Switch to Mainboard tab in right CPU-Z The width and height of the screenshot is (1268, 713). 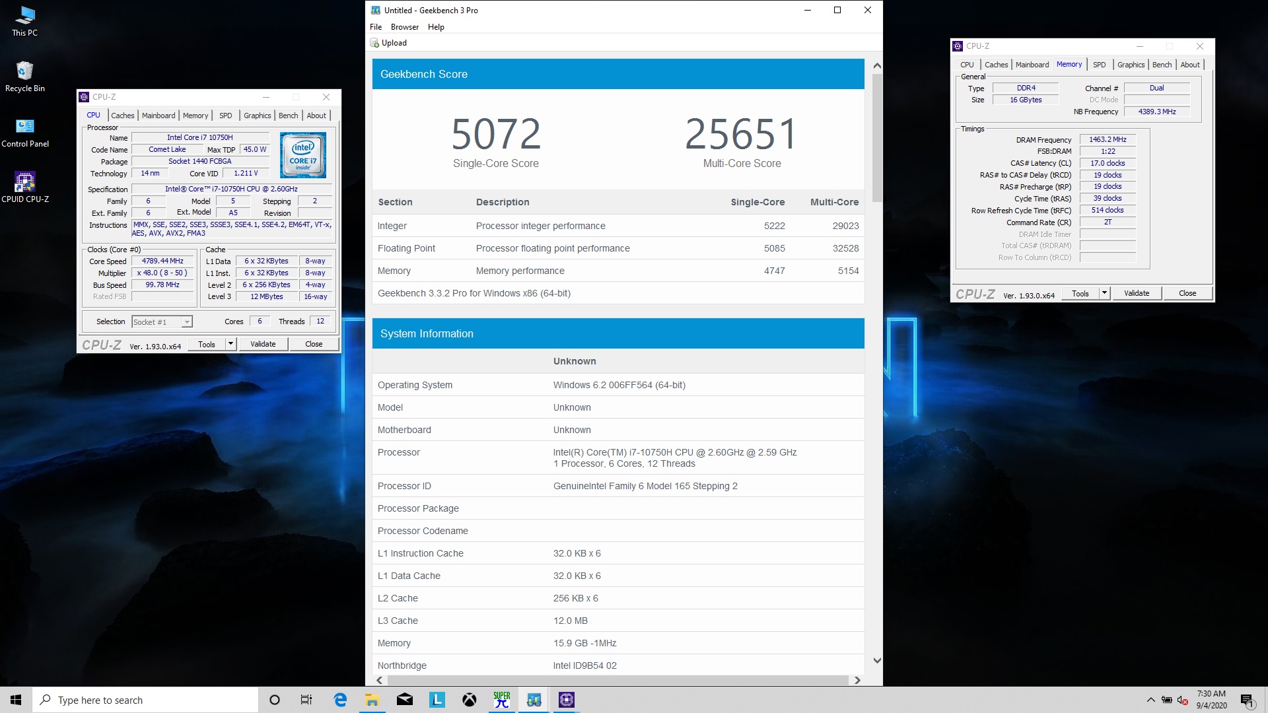tap(1032, 65)
